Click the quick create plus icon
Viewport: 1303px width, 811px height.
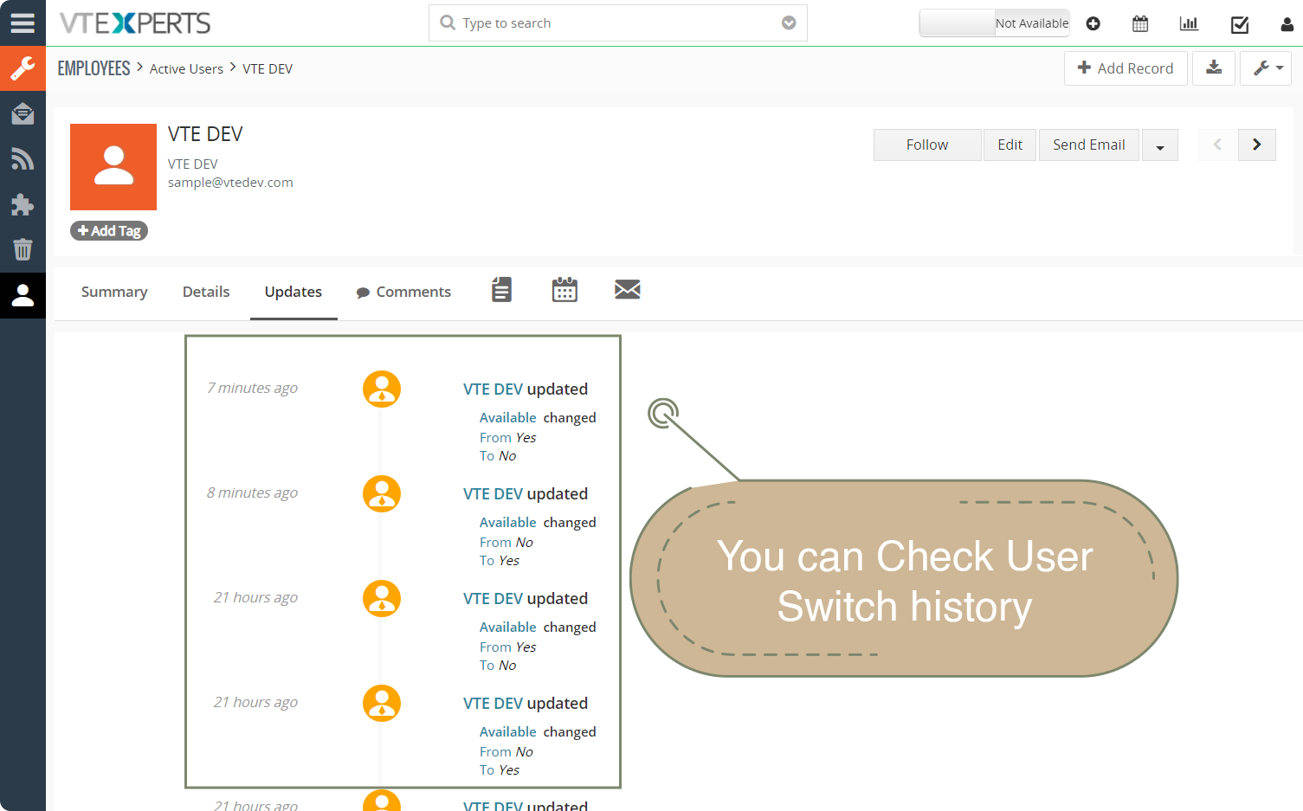tap(1093, 23)
